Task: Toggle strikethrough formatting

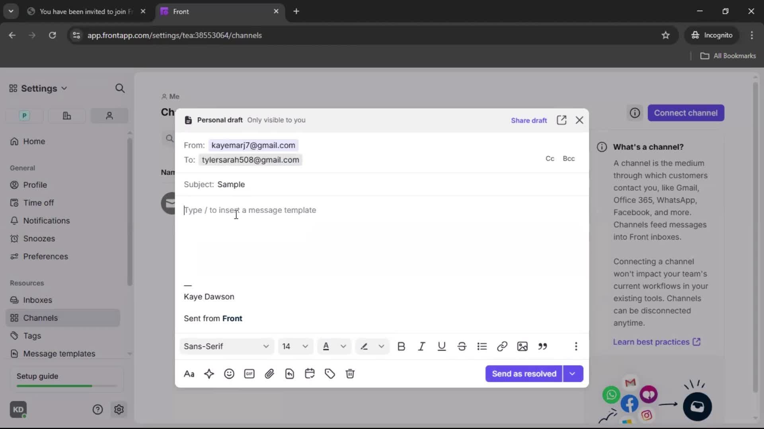Action: point(462,346)
